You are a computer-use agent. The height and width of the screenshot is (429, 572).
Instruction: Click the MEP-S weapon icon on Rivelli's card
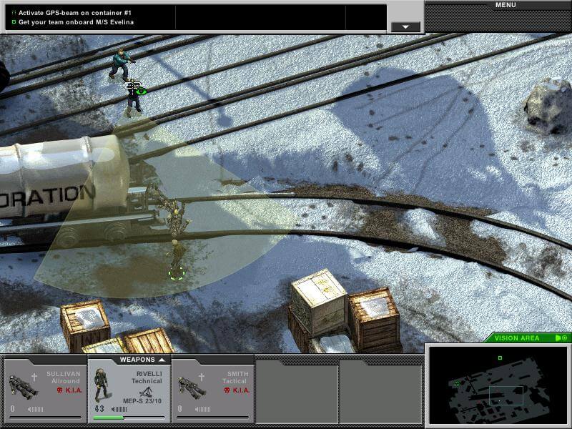point(147,392)
